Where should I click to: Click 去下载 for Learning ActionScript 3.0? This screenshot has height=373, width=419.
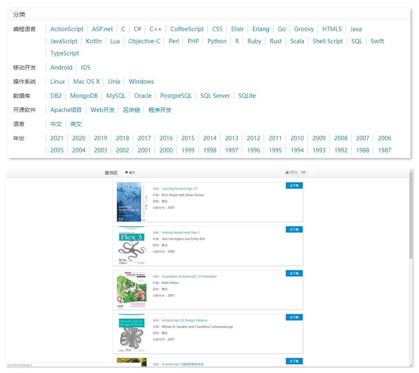(294, 185)
